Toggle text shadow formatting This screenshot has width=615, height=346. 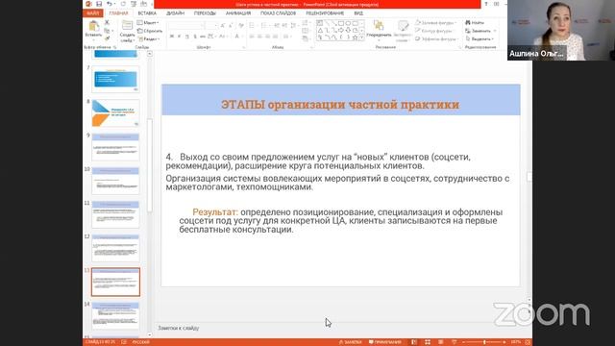[195, 37]
